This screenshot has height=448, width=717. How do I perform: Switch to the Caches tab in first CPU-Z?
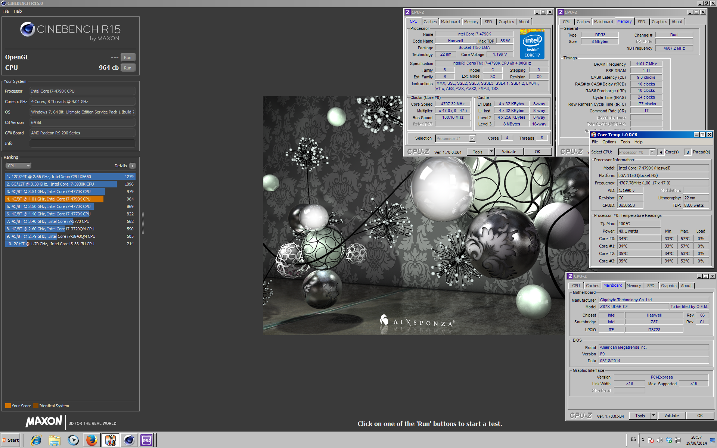[x=430, y=22]
